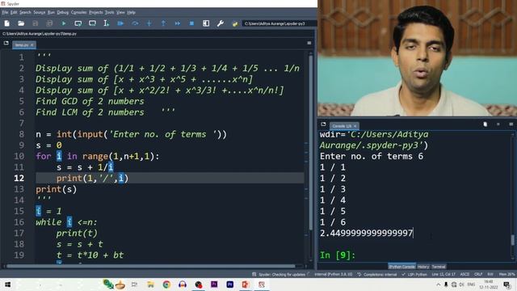This screenshot has width=517, height=291.
Task: Open Edit menu
Action: [x=14, y=13]
